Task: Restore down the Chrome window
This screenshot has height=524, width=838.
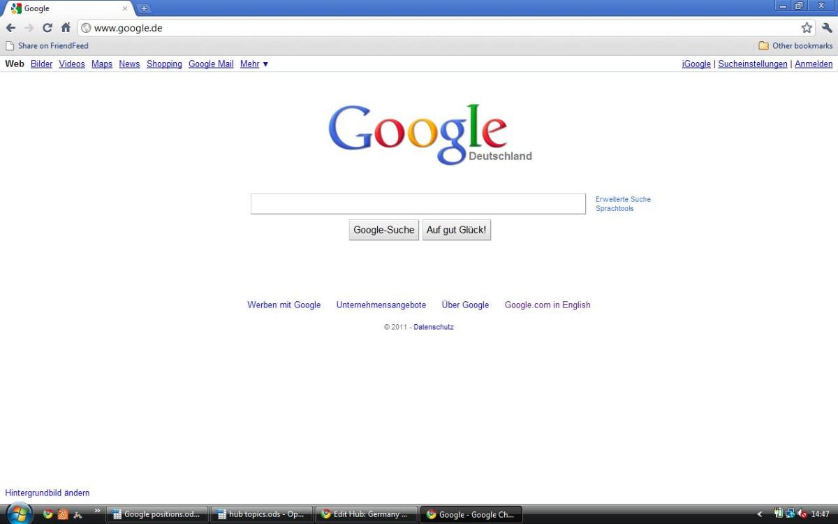Action: click(799, 6)
